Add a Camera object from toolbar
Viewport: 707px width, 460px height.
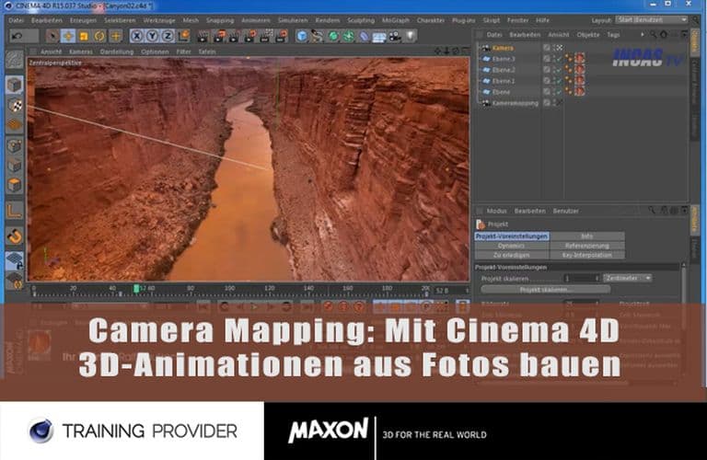pos(395,36)
